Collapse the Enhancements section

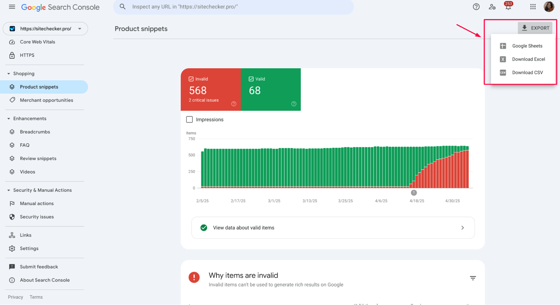point(8,119)
